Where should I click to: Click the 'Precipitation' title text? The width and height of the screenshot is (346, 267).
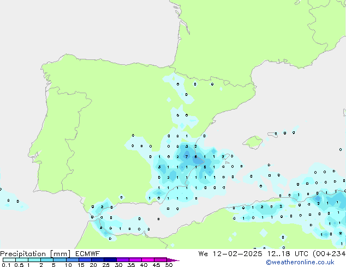[x=23, y=254]
